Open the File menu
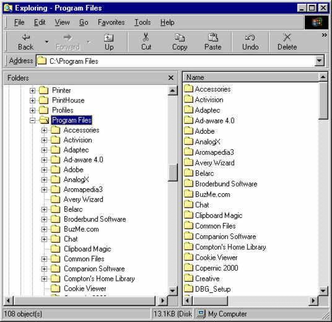 (19, 22)
